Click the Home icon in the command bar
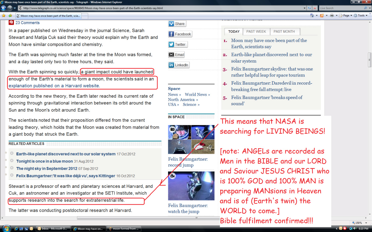372x232 pixels. coord(312,16)
